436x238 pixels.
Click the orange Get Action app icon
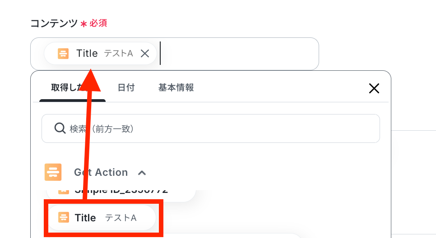click(x=53, y=172)
